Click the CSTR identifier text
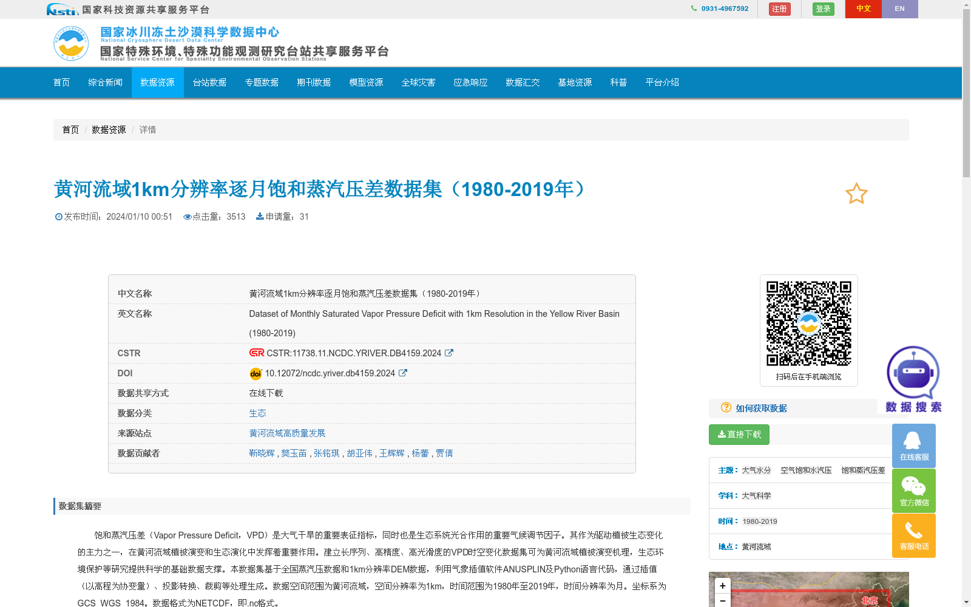The width and height of the screenshot is (971, 607). tap(354, 353)
